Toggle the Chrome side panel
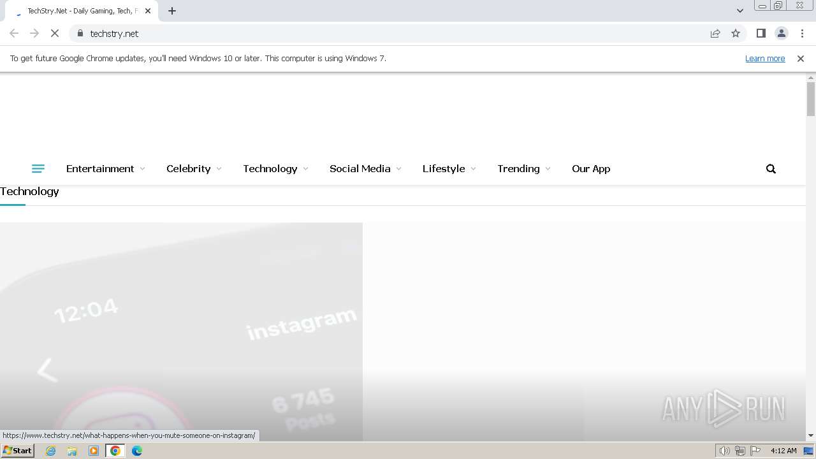 click(761, 33)
